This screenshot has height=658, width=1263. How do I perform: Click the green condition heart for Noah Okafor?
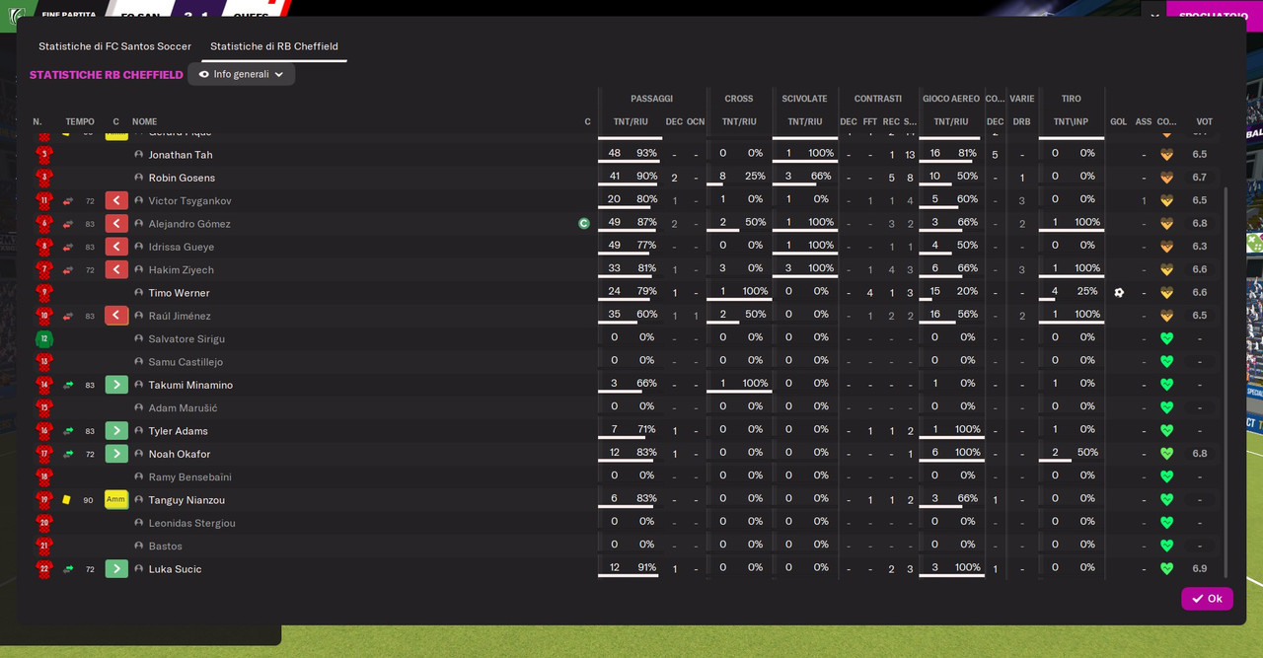(x=1166, y=454)
